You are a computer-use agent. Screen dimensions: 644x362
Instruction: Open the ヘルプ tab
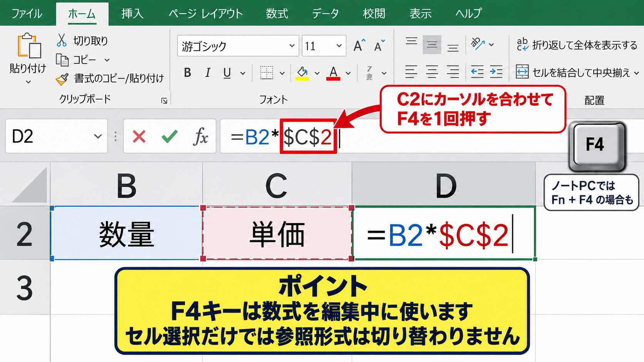(468, 13)
